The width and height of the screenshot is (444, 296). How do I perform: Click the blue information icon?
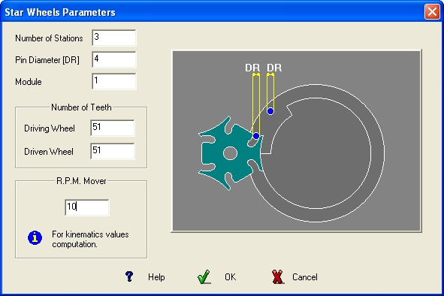point(35,237)
